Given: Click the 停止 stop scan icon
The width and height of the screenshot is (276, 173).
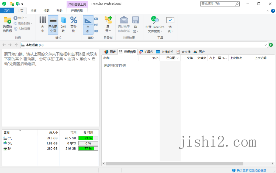Looking at the screenshot, I should [x=15, y=18].
